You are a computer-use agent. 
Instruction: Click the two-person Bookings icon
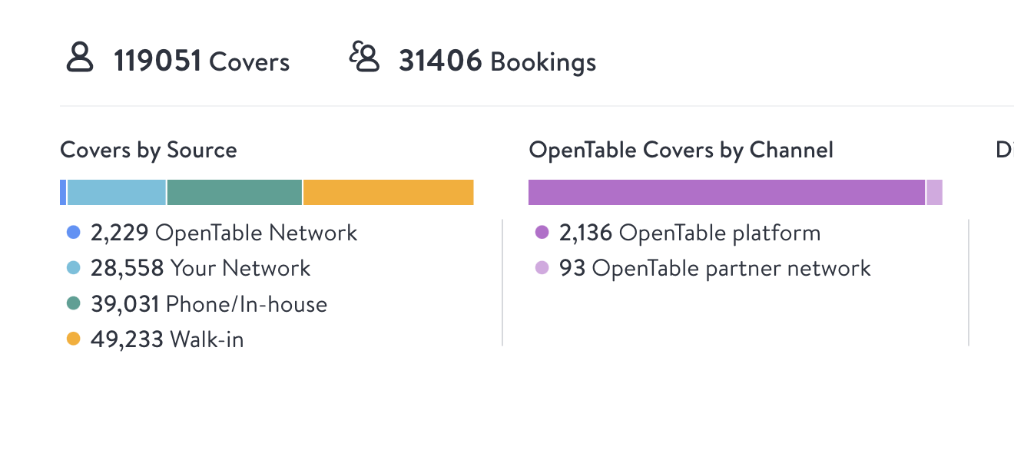[x=365, y=58]
